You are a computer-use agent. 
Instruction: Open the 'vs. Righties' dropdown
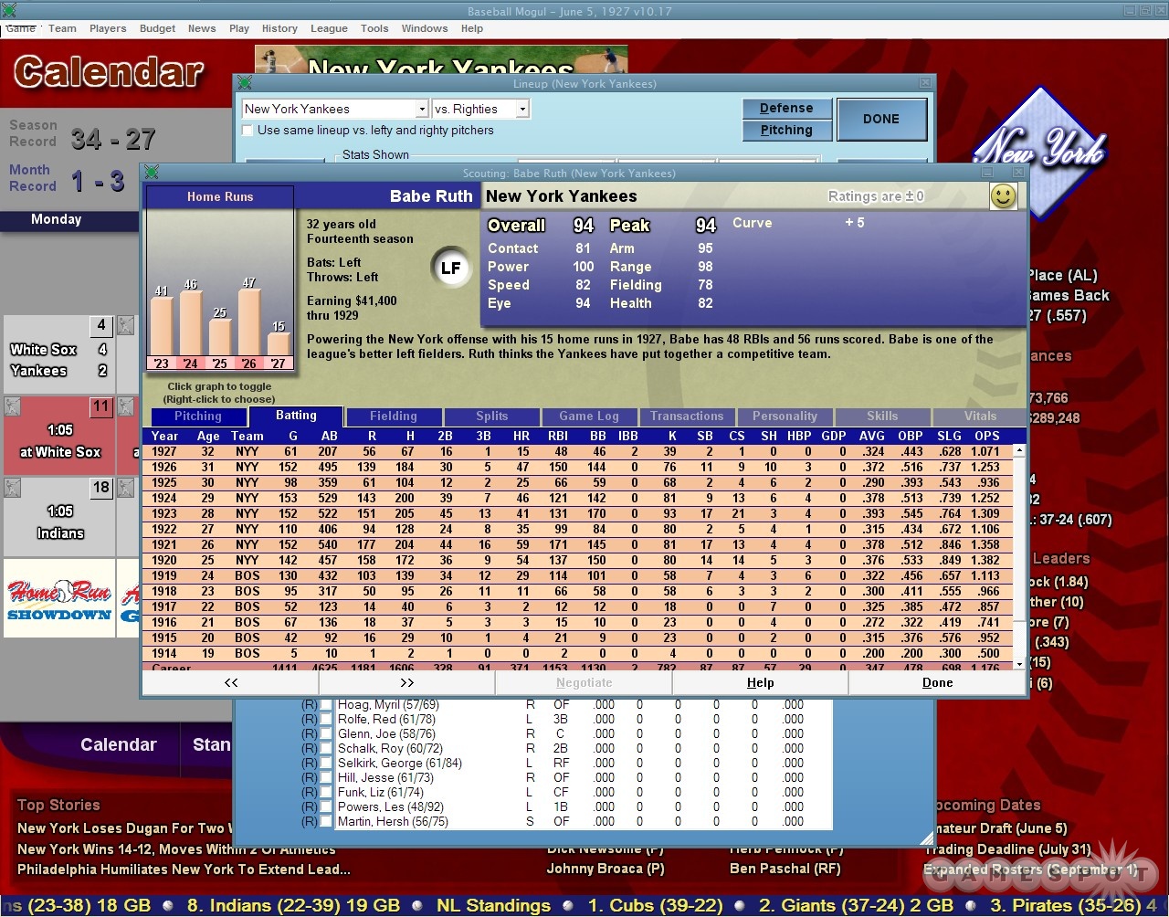coord(521,108)
